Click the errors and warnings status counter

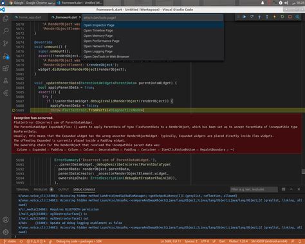pos(36,241)
